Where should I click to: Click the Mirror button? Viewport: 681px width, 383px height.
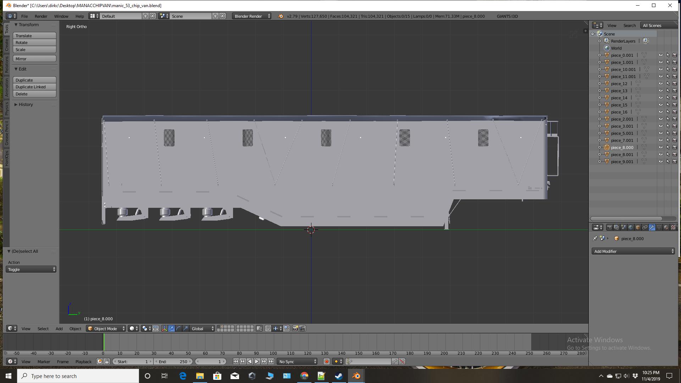[34, 59]
